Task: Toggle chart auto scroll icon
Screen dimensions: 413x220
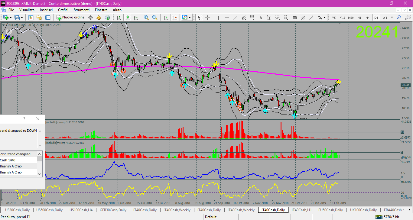Action: [x=166, y=18]
